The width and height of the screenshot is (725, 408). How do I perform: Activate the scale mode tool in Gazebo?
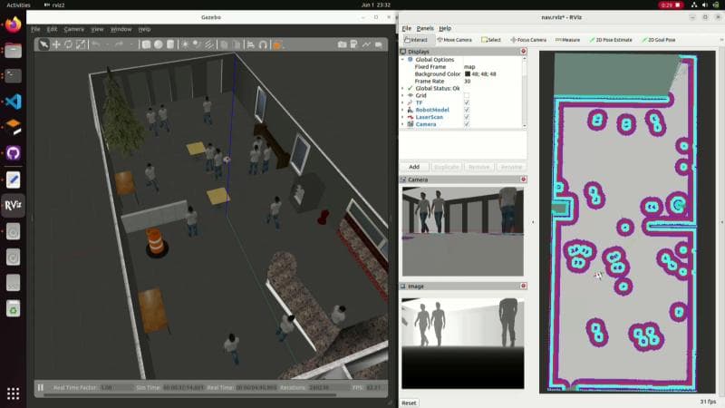pos(81,44)
